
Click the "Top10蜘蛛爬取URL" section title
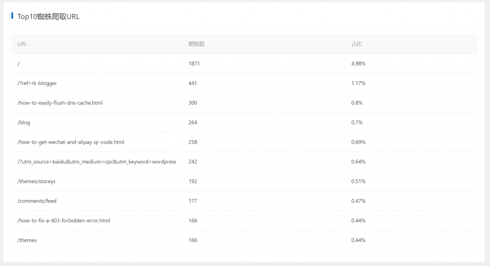coord(48,17)
